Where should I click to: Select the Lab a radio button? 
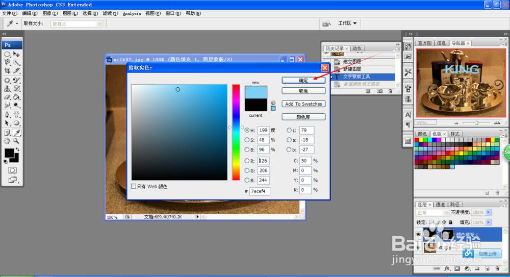(x=289, y=140)
